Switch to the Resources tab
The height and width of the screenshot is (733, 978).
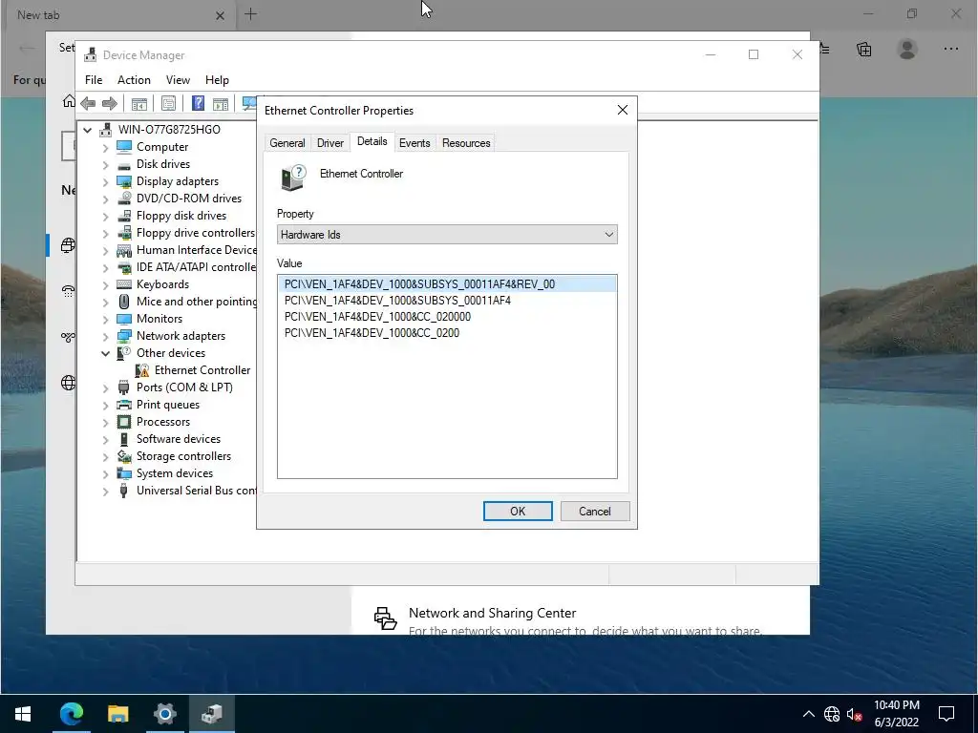coord(466,143)
